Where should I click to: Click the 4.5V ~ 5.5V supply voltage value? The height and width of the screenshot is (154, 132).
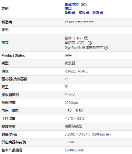pyautogui.click(x=74, y=111)
